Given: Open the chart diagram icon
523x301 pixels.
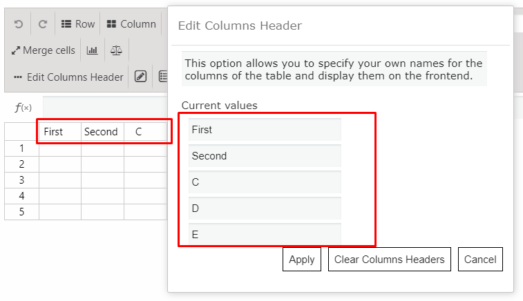Looking at the screenshot, I should click(92, 50).
